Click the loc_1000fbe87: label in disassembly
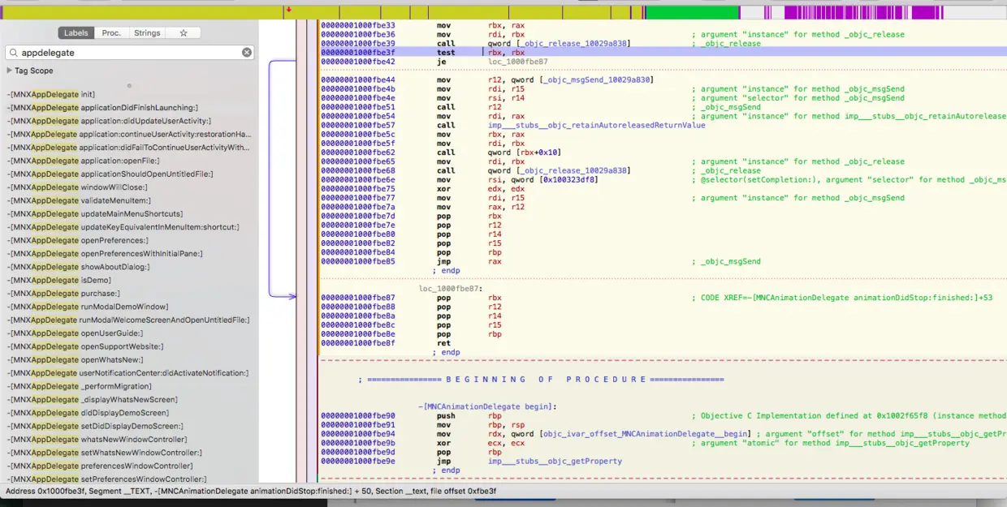Screen dimensions: 1007x507 tap(451, 289)
